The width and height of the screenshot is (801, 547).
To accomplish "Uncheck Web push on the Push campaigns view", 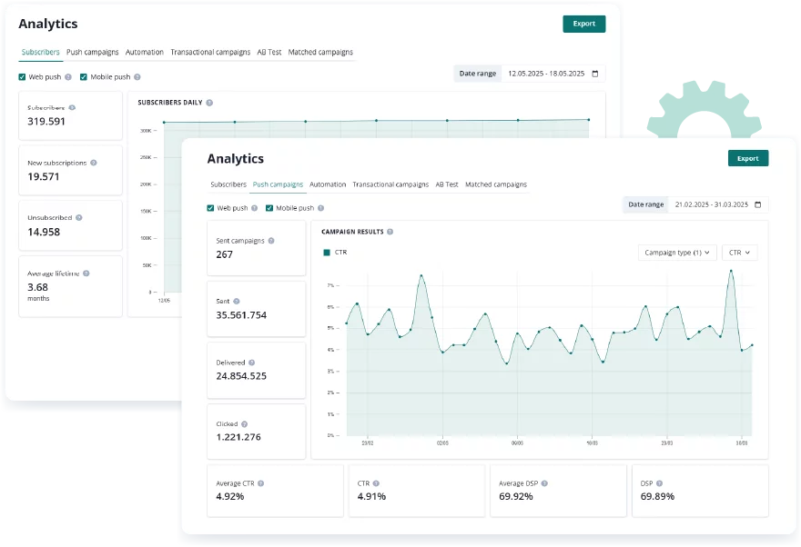I will (209, 208).
